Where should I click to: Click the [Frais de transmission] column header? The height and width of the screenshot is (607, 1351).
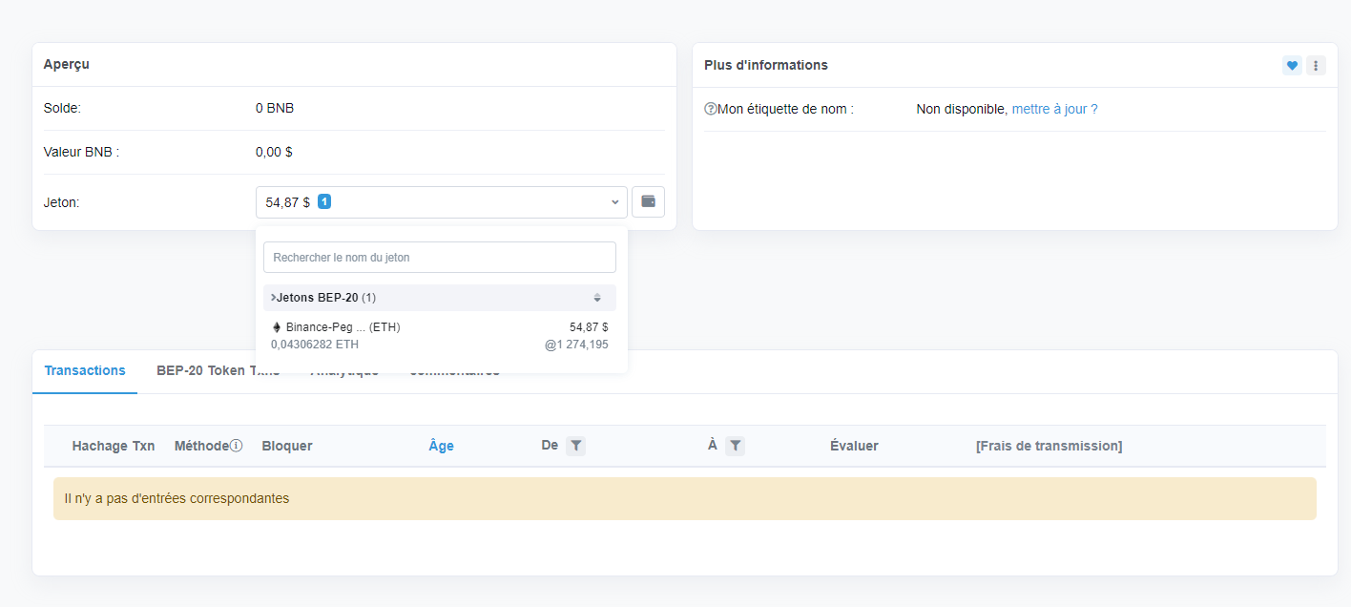1049,446
